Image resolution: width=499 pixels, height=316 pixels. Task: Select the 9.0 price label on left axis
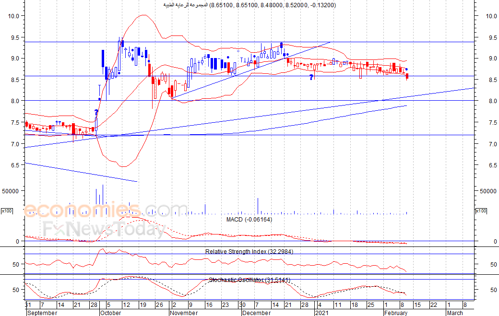[x=15, y=58]
